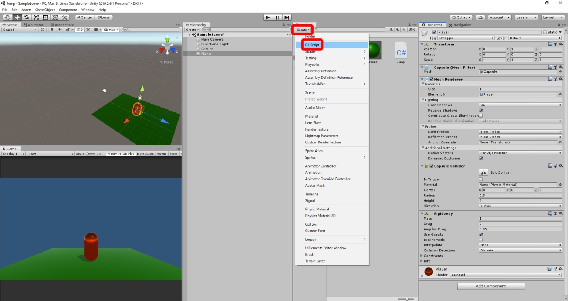
Task: Choose C# Script from the Create menu
Action: pos(312,45)
